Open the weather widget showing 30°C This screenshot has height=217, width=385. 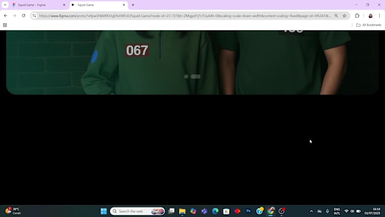[13, 211]
